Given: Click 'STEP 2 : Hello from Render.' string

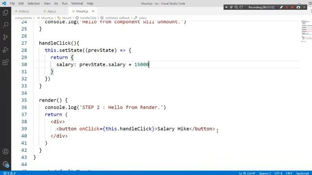Looking at the screenshot, I should pos(121,107).
